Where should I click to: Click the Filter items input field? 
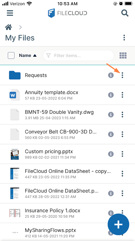point(79,56)
